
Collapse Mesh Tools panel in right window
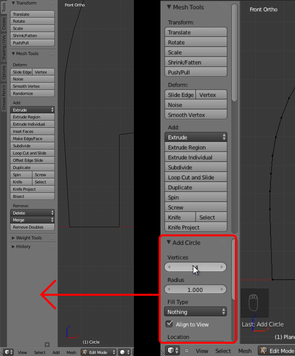pos(169,7)
